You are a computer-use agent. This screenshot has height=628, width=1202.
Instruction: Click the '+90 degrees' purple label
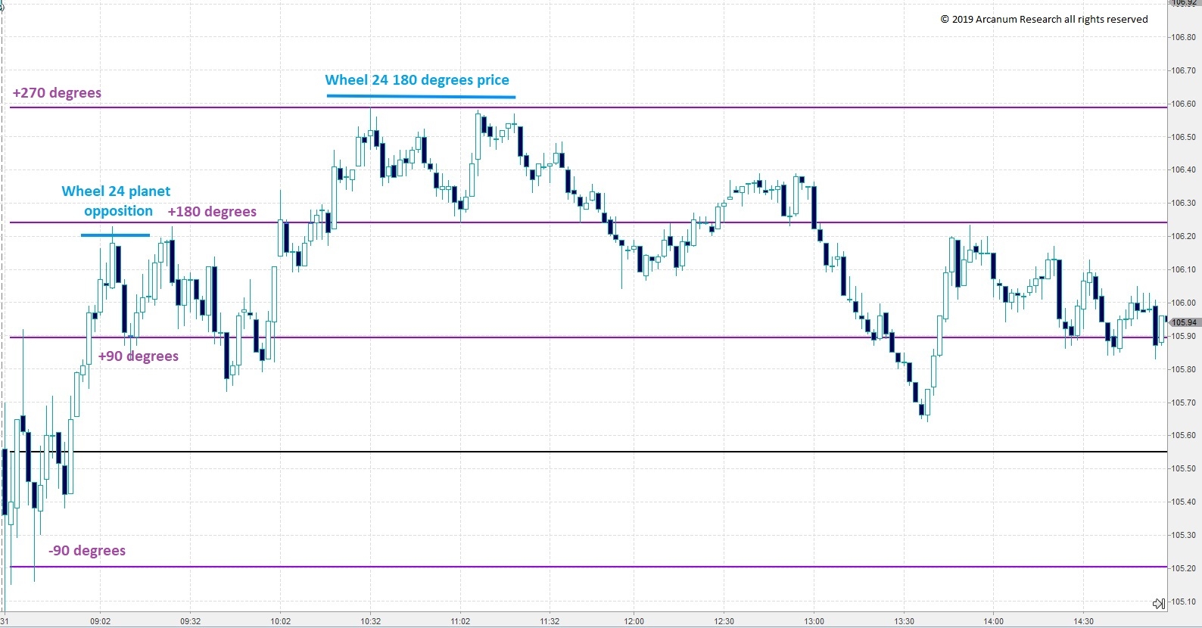[139, 356]
